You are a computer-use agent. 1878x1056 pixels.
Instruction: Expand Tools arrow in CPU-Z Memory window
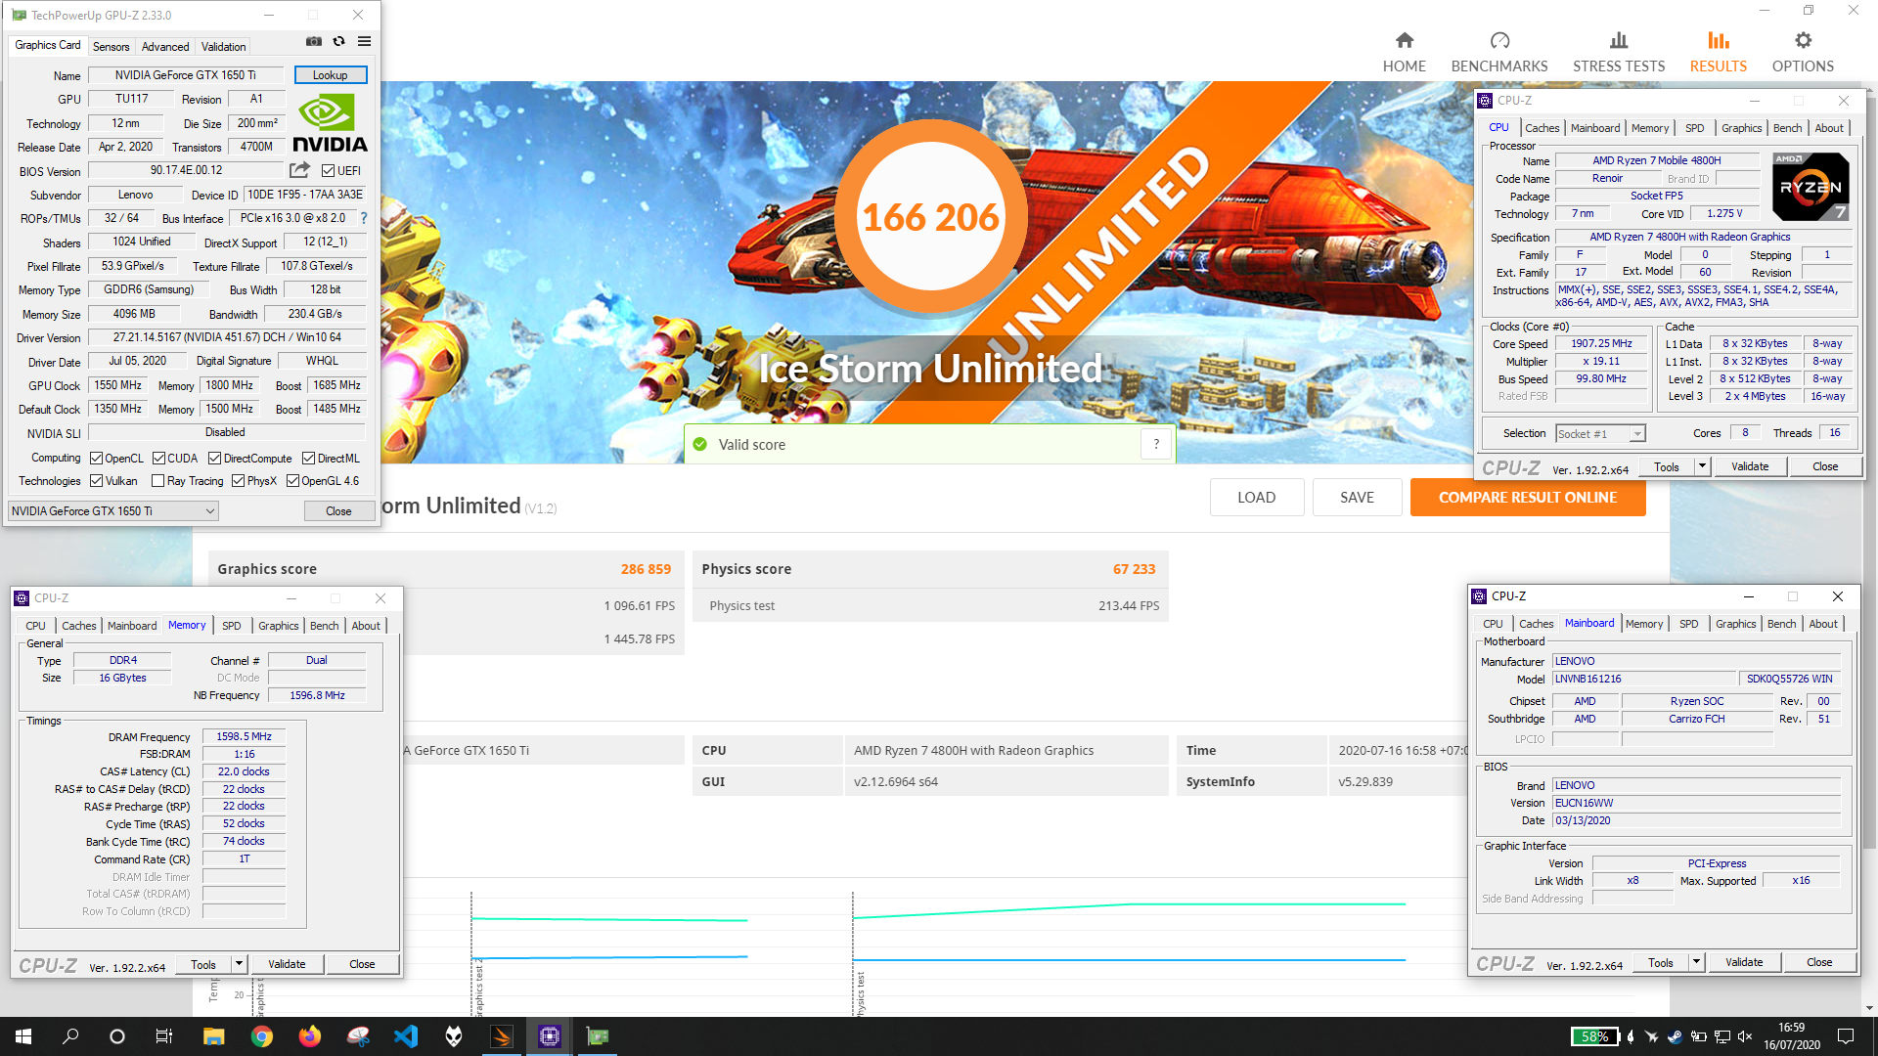(239, 964)
